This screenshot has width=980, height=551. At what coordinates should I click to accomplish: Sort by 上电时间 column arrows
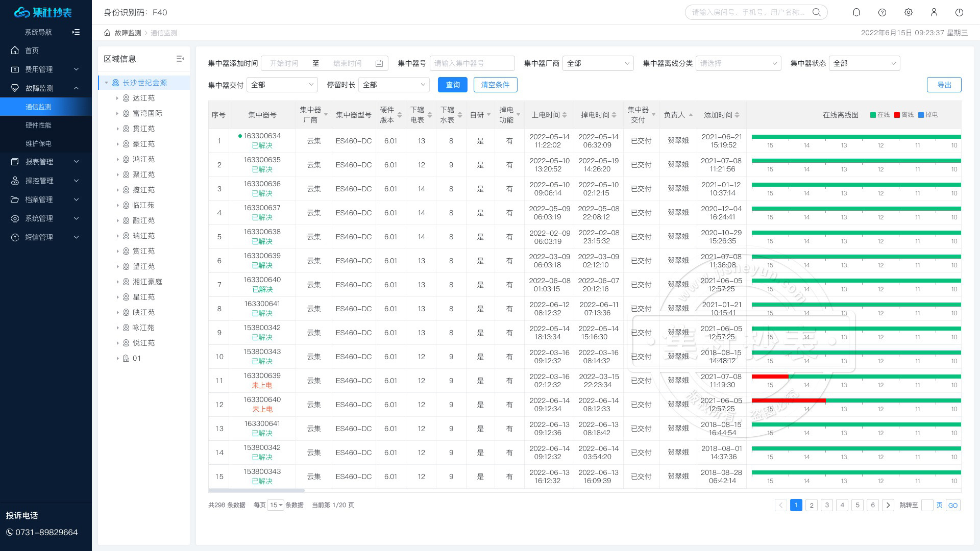tap(565, 115)
